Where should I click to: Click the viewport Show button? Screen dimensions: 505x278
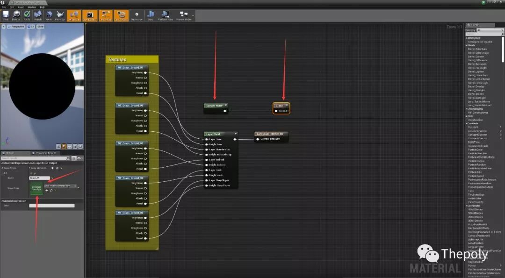tap(40, 27)
